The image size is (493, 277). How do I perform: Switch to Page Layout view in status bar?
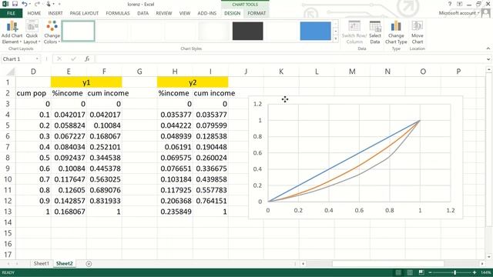click(x=410, y=272)
